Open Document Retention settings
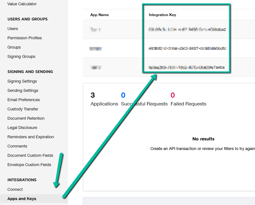Screen dimensions: 255x205 click(x=26, y=118)
